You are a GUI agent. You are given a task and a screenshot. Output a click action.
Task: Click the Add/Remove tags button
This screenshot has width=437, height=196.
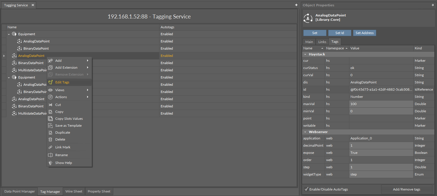(x=407, y=189)
